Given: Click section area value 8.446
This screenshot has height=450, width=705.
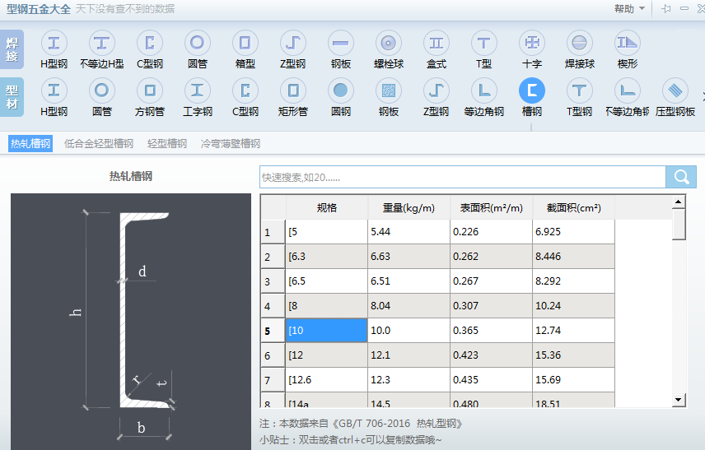Looking at the screenshot, I should [573, 257].
